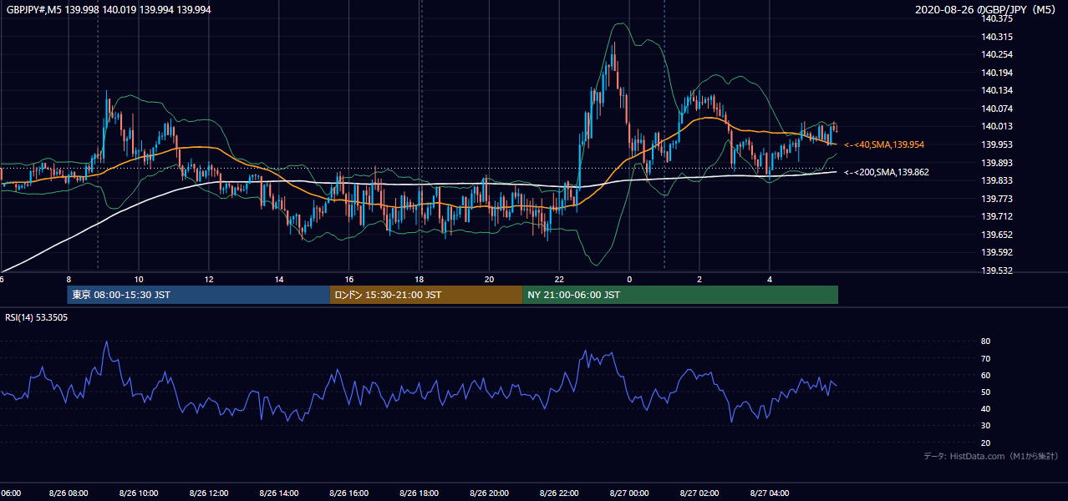
Task: Click price axis value 140.134
Action: click(998, 90)
